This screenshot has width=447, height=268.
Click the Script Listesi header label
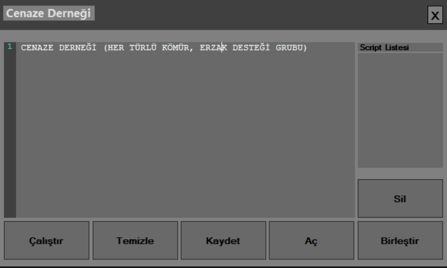click(384, 48)
